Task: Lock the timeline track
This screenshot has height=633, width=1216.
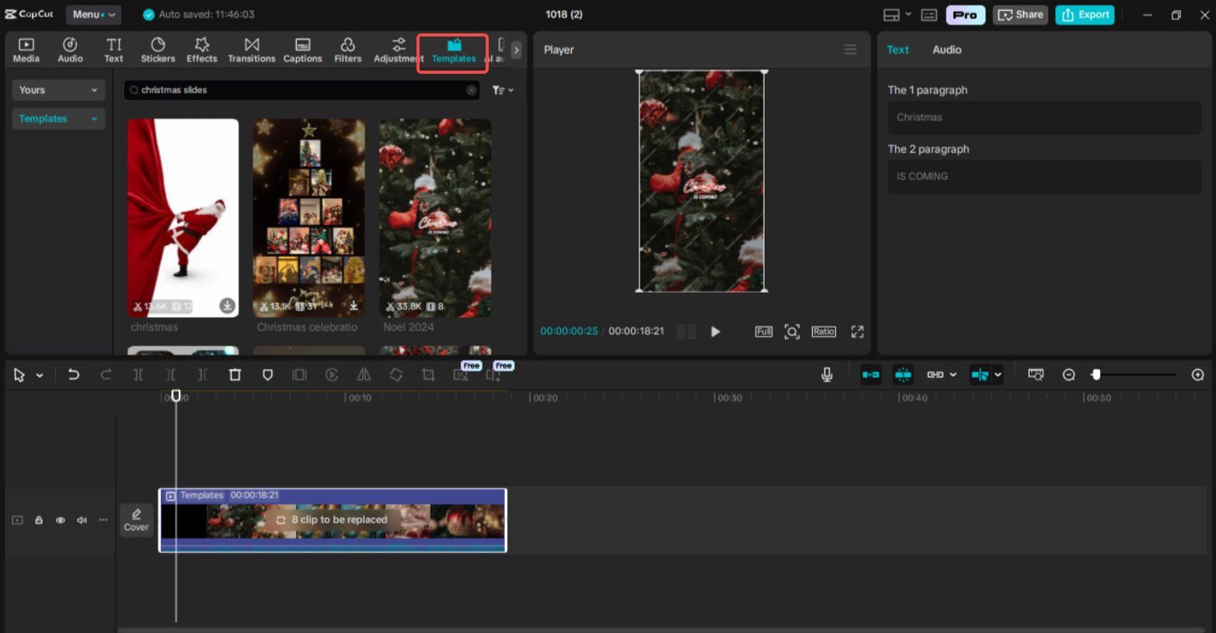Action: click(x=39, y=520)
